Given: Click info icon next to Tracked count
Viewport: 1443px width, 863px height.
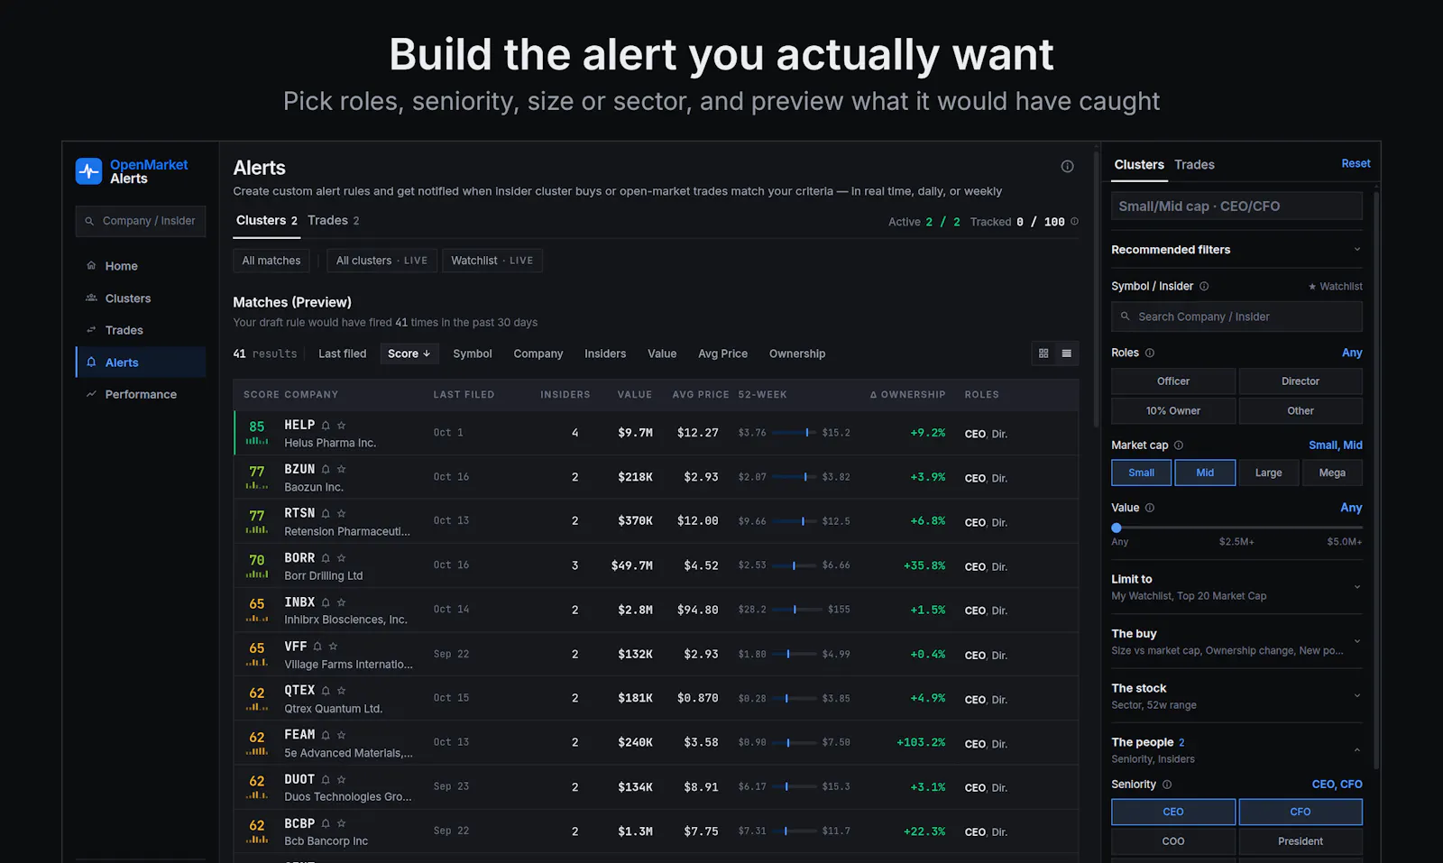Looking at the screenshot, I should click(x=1074, y=221).
